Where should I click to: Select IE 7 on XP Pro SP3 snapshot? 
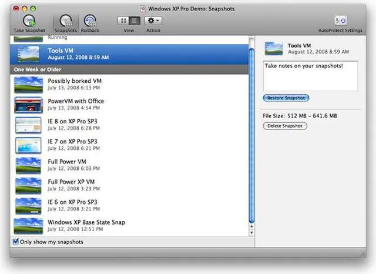tap(129, 145)
